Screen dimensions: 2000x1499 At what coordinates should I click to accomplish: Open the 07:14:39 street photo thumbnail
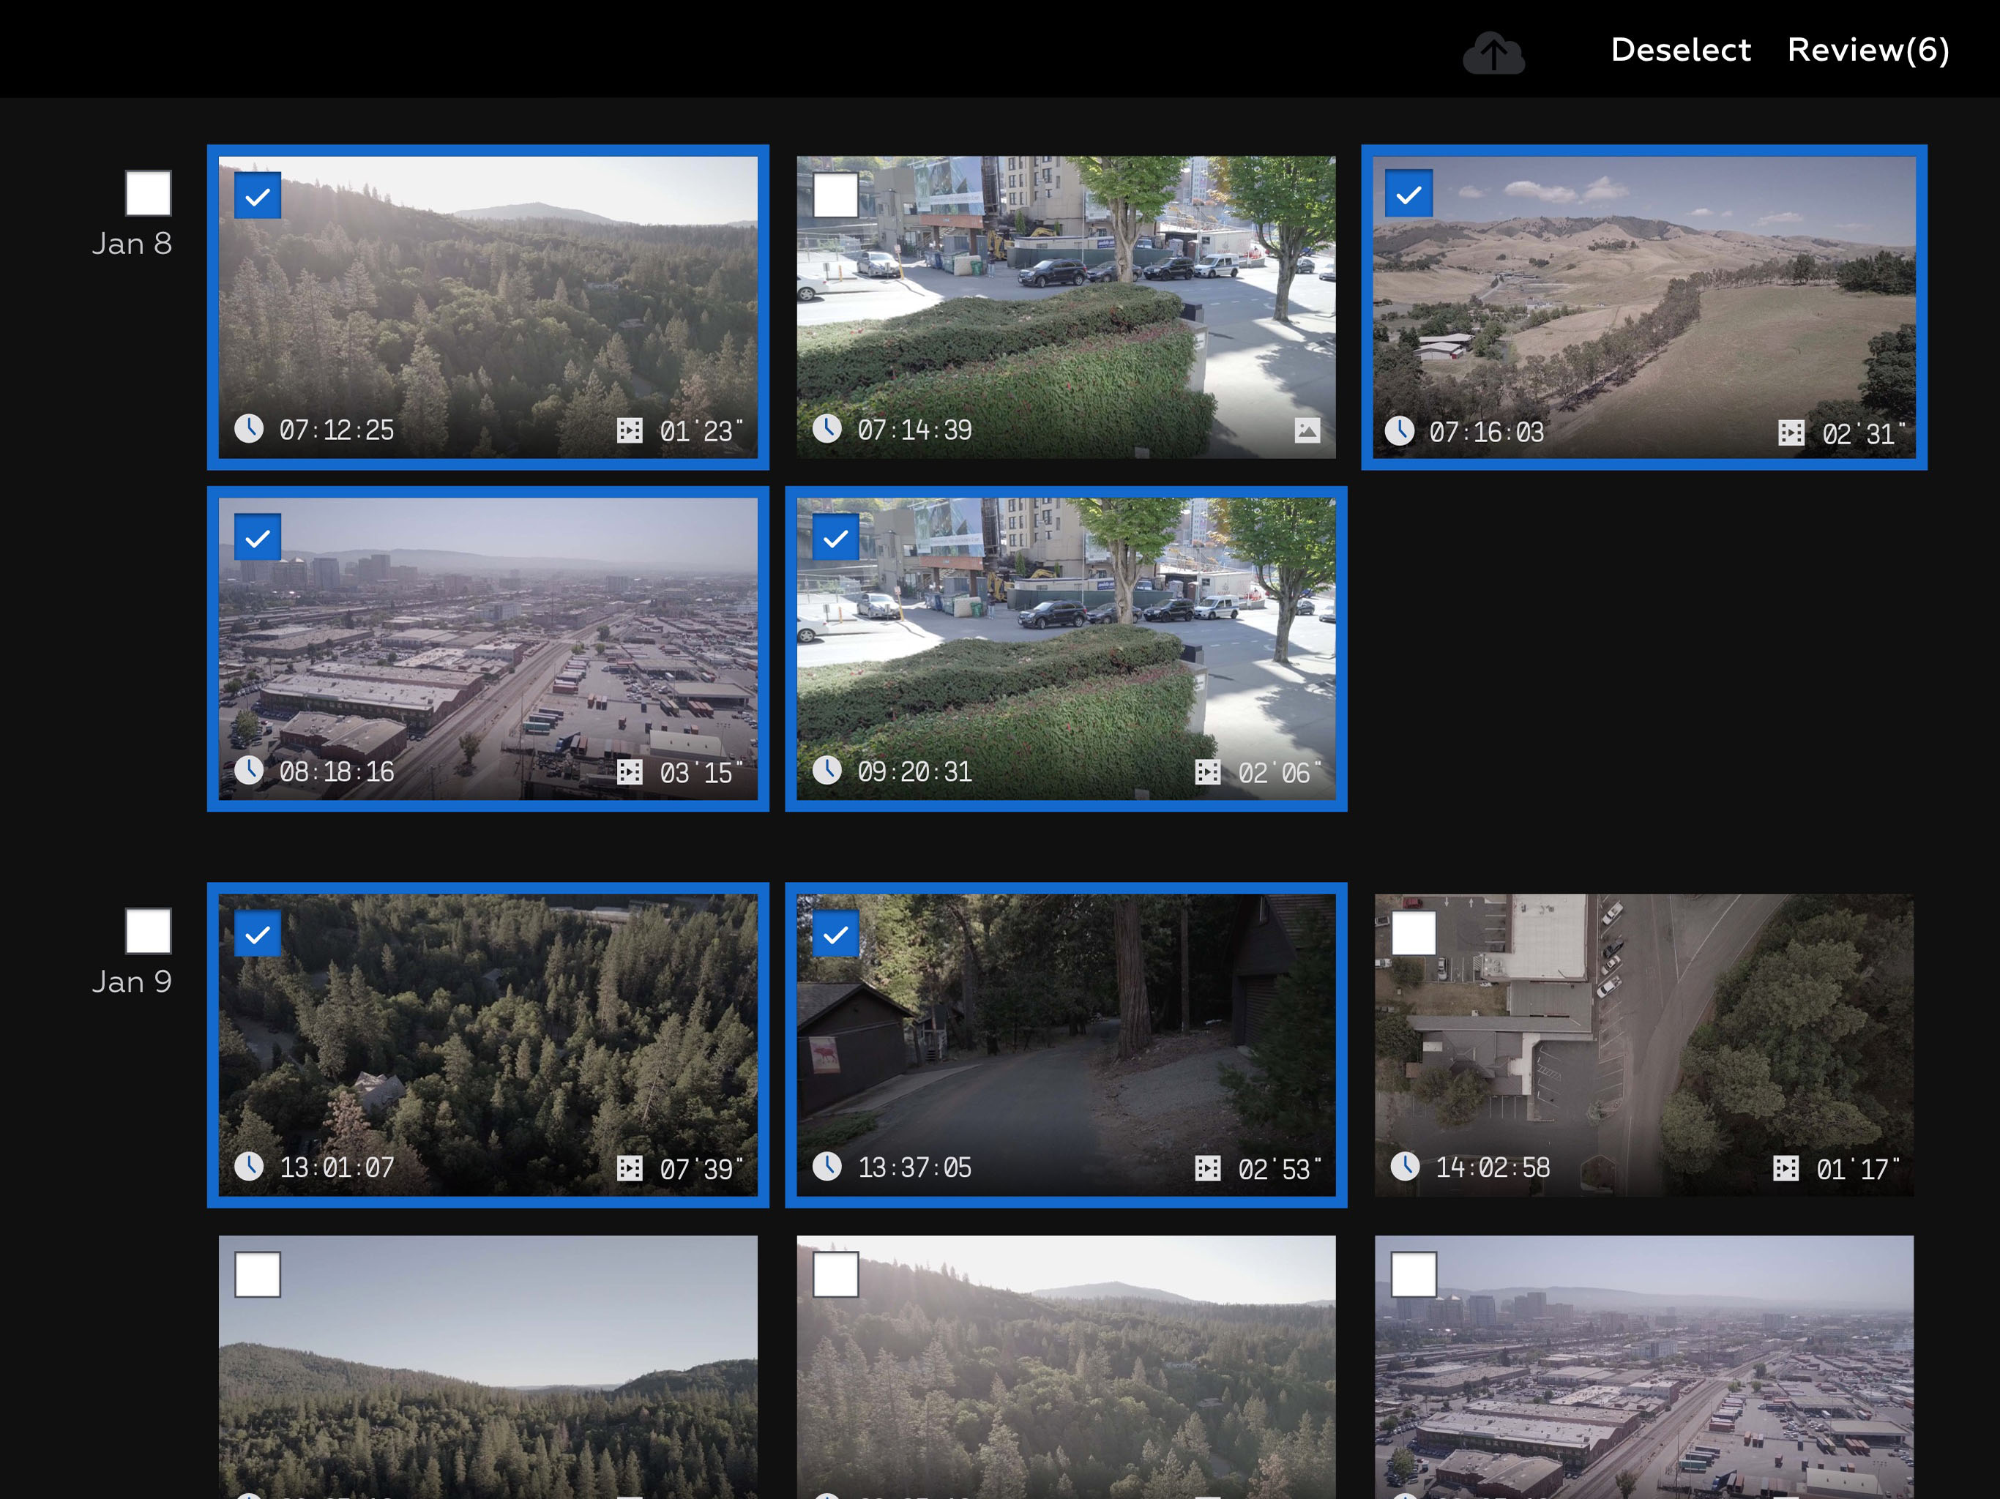(x=1066, y=307)
